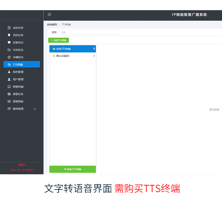The width and height of the screenshot is (222, 205).
Task: Click the hamburger menu collapse icon
Action: point(49,15)
